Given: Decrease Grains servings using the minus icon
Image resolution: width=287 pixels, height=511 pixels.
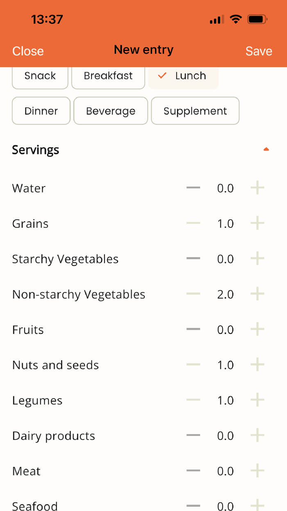Looking at the screenshot, I should point(193,223).
